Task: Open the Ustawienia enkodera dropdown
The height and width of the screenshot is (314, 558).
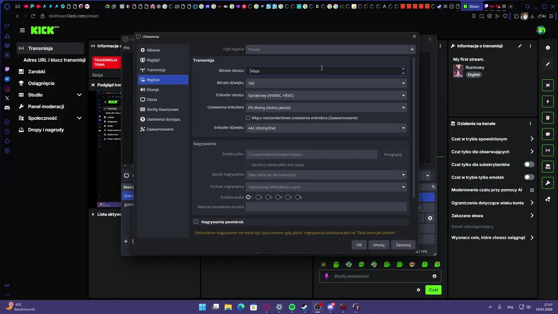Action: coord(326,107)
